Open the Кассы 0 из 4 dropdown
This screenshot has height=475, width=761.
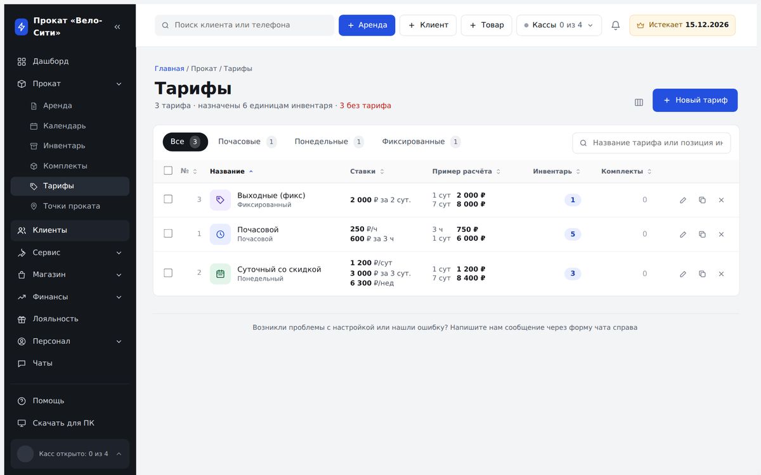(x=559, y=25)
